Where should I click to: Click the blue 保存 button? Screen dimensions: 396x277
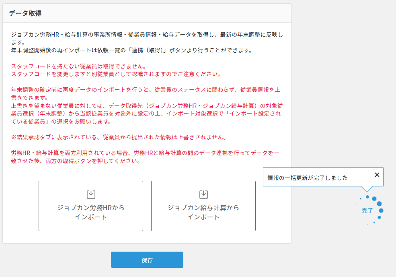pos(147,260)
